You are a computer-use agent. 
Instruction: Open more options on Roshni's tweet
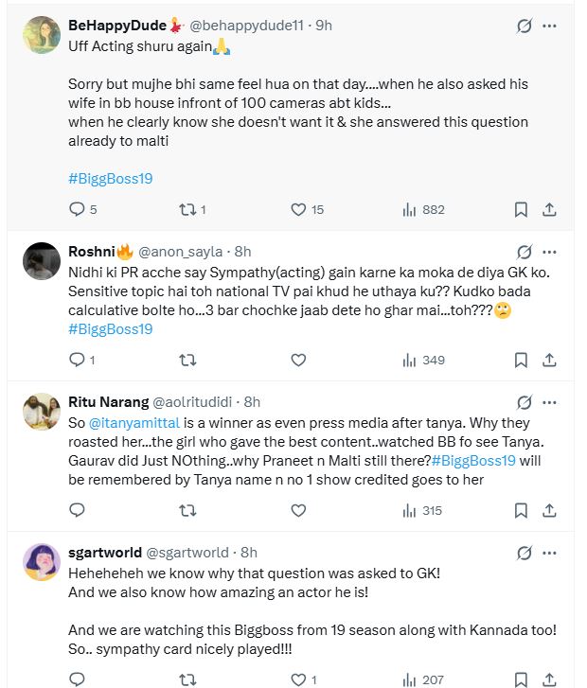[x=549, y=252]
